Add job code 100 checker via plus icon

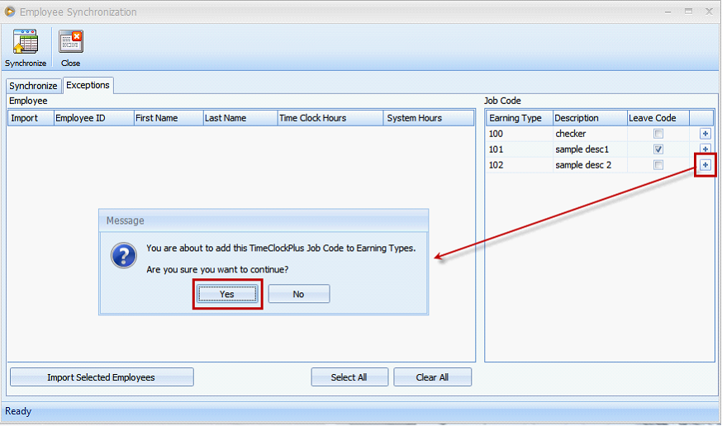[705, 134]
